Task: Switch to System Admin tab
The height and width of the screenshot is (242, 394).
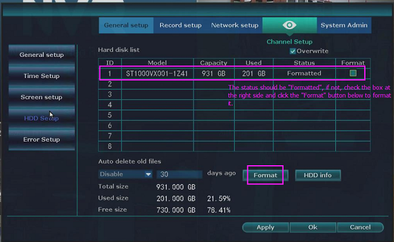Action: pos(344,25)
